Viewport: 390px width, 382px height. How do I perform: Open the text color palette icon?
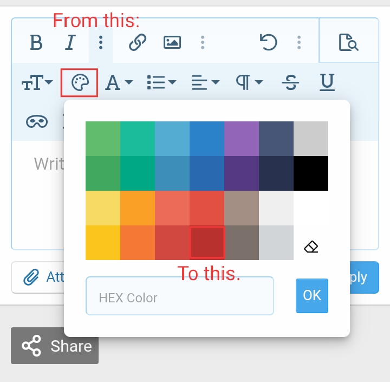pos(79,83)
